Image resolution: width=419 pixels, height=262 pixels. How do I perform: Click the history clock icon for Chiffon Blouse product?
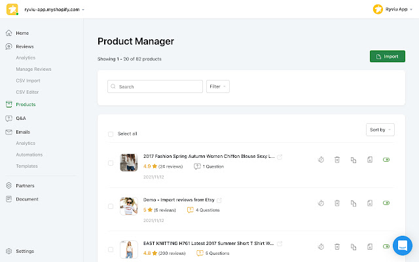pos(321,159)
